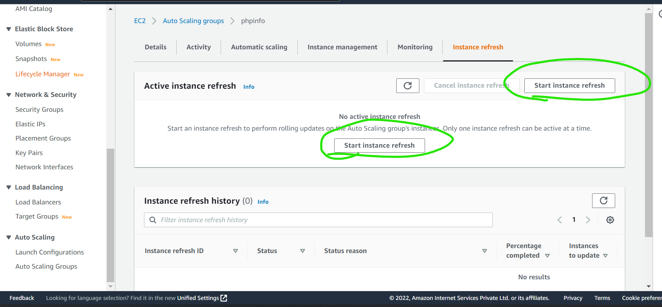Switch to the Instance management tab
Image resolution: width=662 pixels, height=307 pixels.
coord(342,47)
